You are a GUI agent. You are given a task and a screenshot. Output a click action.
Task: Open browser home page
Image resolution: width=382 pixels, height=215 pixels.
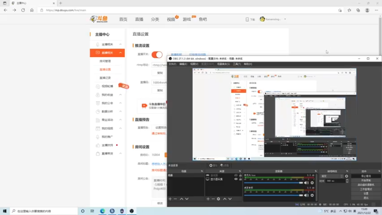pos(32,10)
